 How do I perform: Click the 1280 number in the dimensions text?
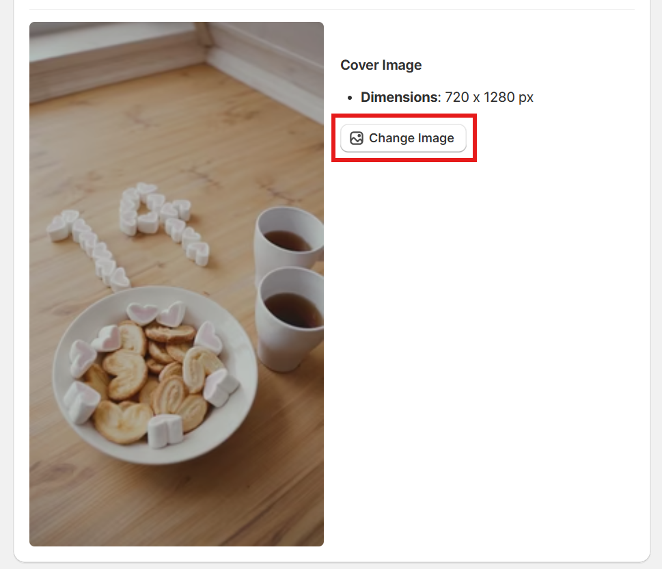coord(499,97)
